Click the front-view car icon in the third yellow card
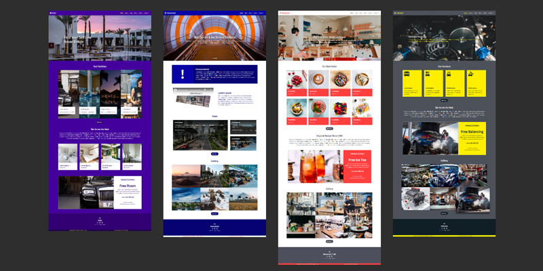This screenshot has width=543, height=271. click(x=449, y=74)
